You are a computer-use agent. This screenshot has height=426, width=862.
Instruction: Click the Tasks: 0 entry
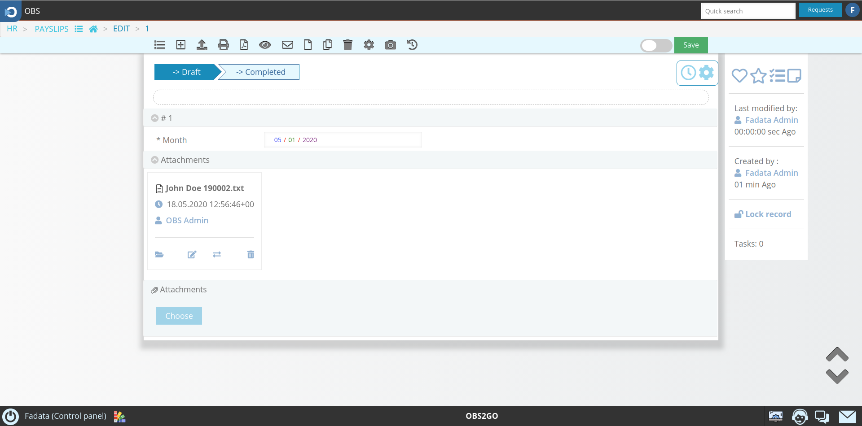[749, 244]
